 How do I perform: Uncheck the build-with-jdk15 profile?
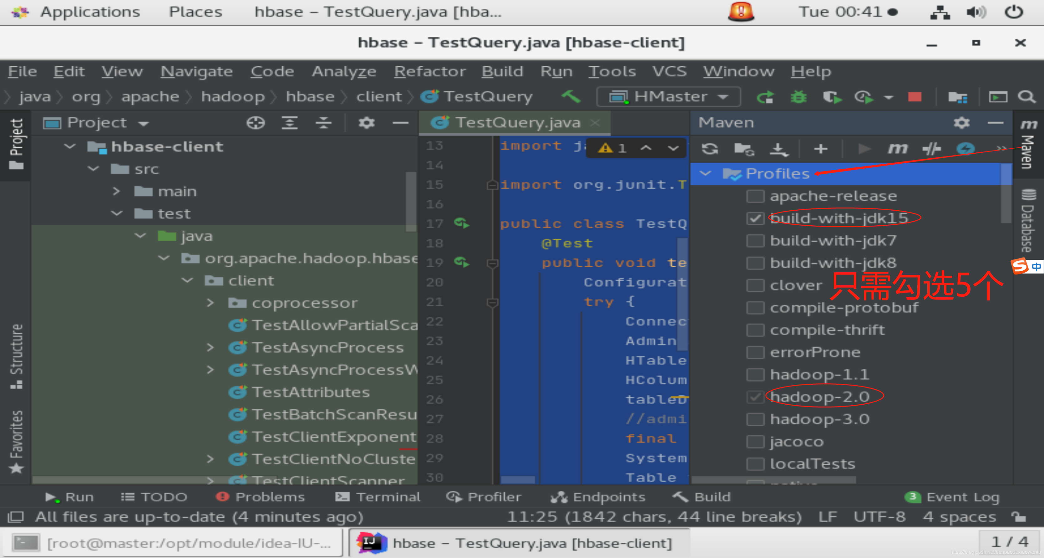[x=755, y=218]
